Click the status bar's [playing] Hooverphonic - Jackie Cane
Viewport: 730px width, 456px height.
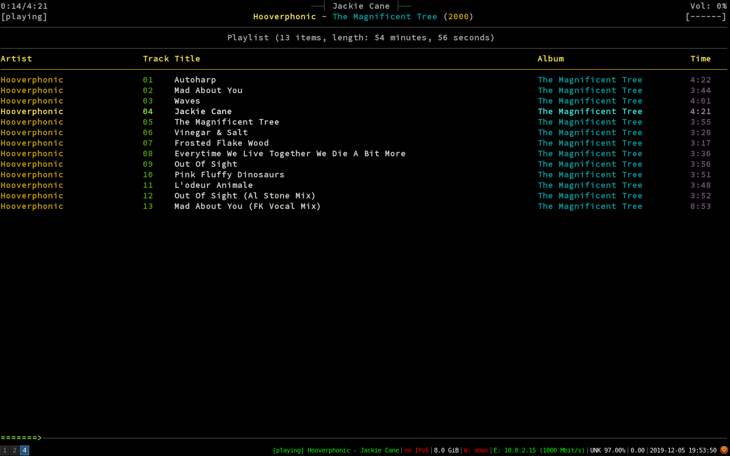pos(336,450)
